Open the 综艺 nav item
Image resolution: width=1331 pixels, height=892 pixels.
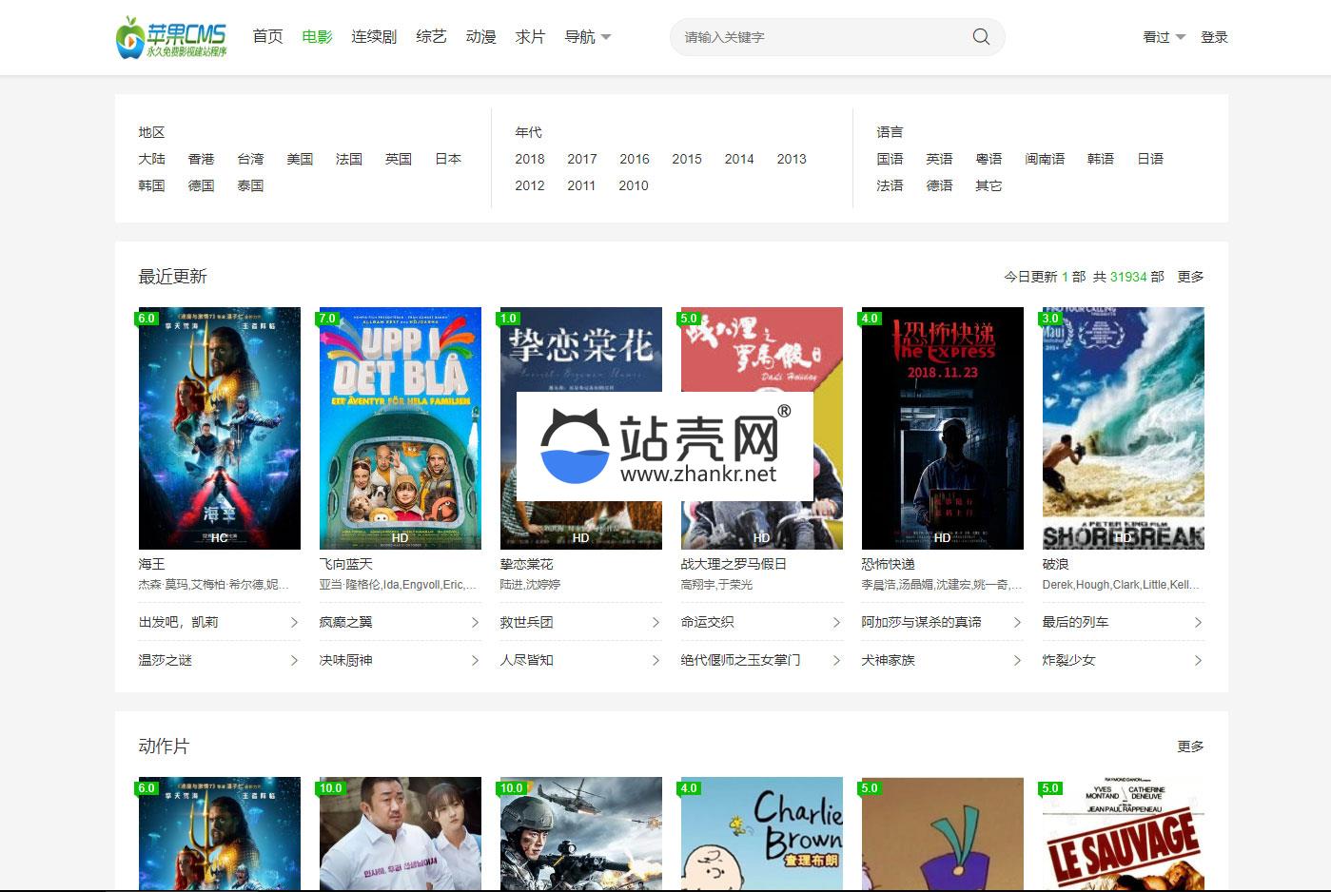point(431,37)
